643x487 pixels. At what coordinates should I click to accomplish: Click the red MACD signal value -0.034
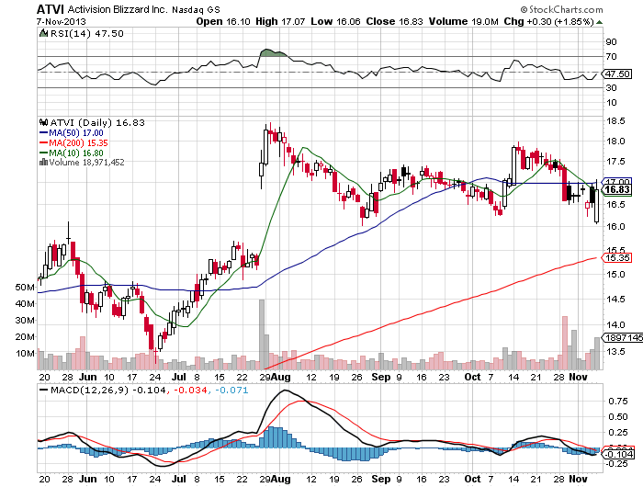tap(190, 390)
